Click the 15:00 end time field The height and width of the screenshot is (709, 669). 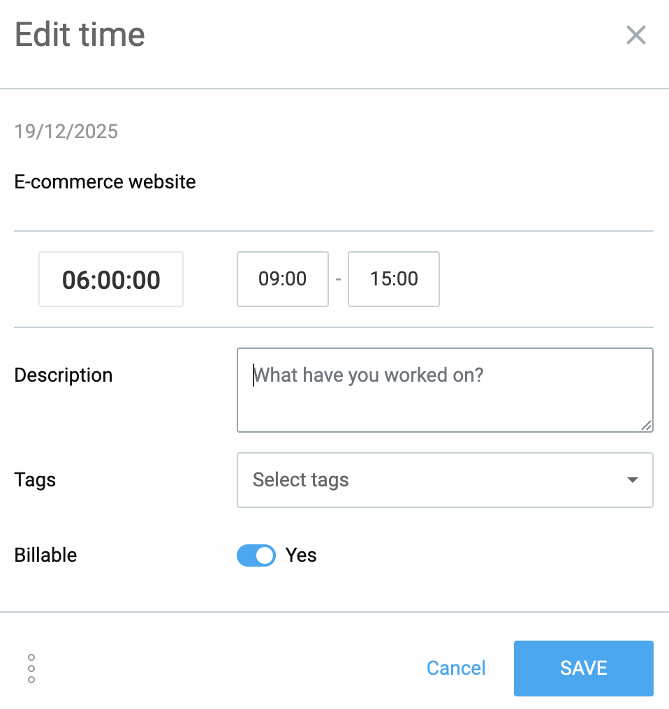pyautogui.click(x=393, y=279)
